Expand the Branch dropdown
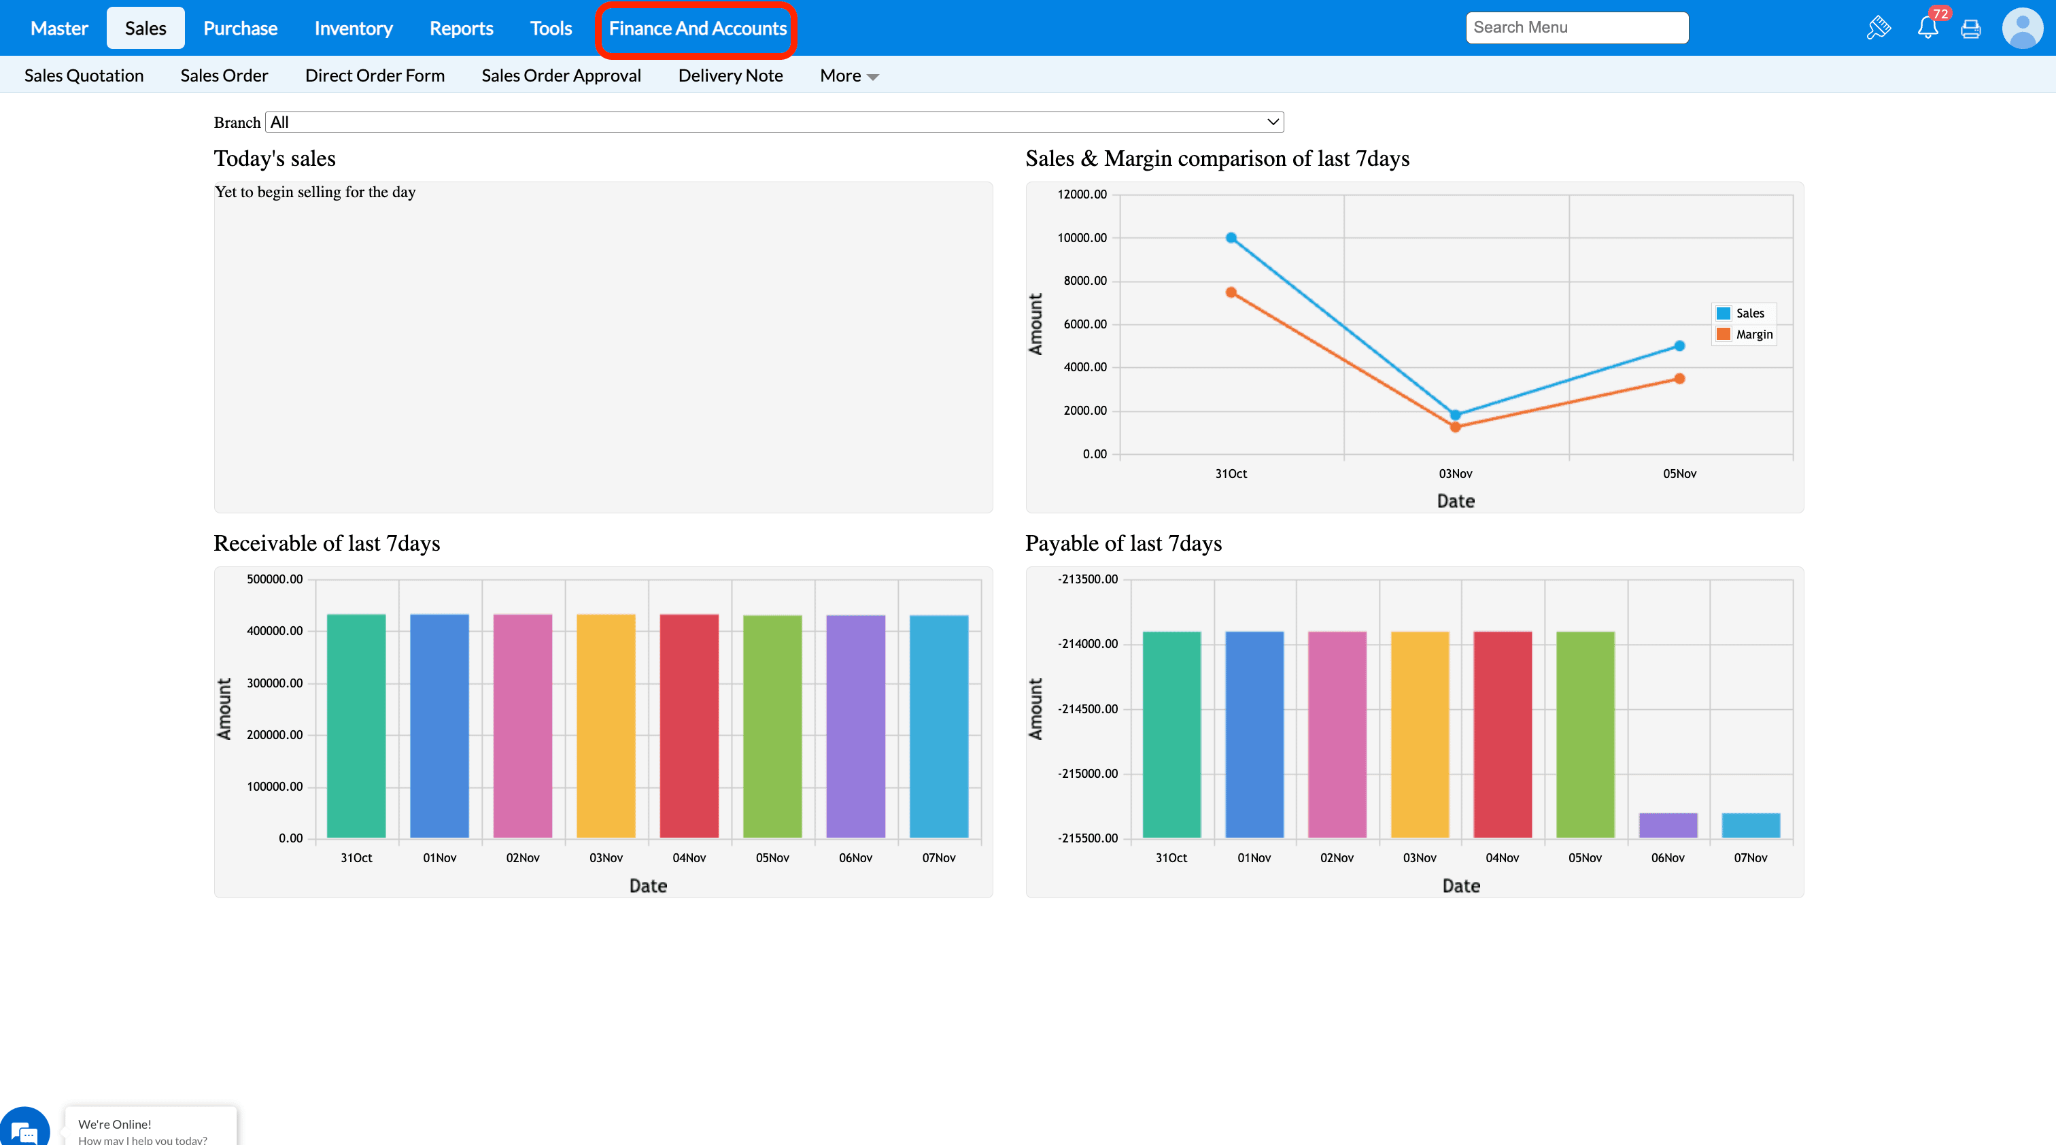 (x=774, y=122)
